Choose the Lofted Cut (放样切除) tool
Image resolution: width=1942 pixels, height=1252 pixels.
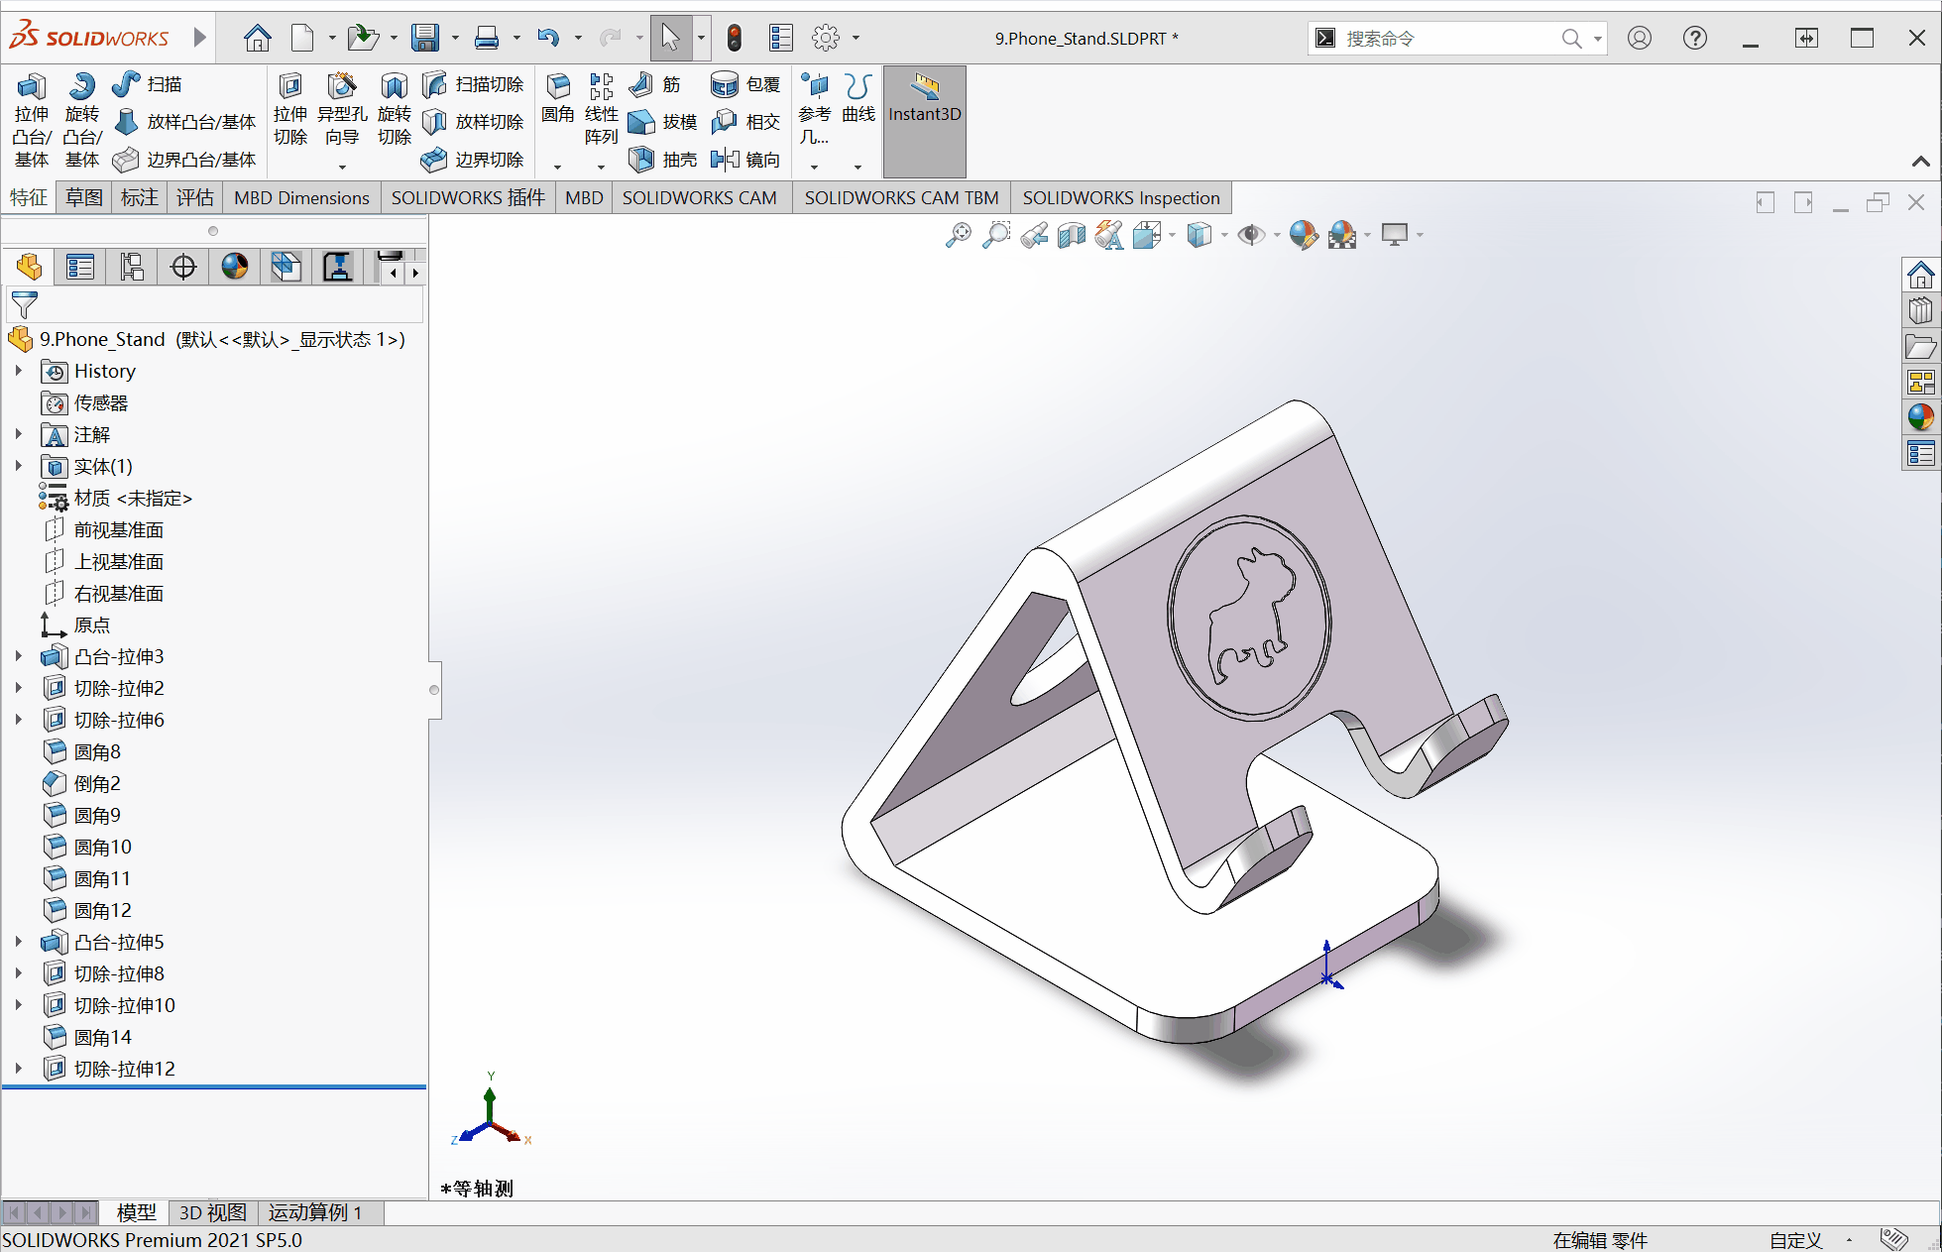click(473, 122)
